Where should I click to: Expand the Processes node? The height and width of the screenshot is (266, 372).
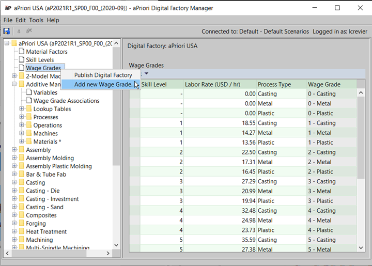[22, 117]
